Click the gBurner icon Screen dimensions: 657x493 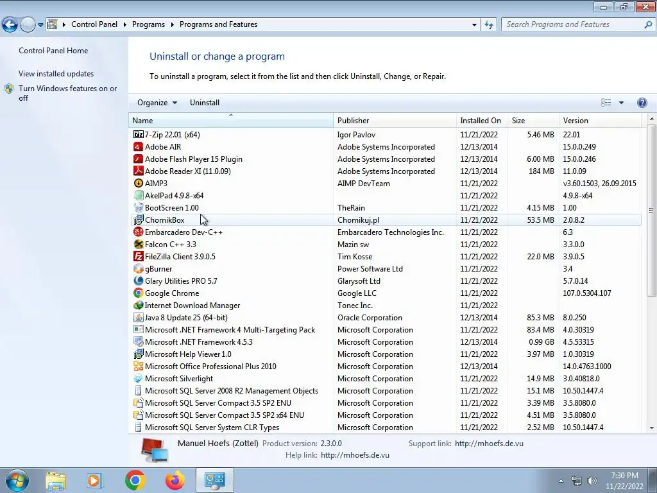point(138,269)
